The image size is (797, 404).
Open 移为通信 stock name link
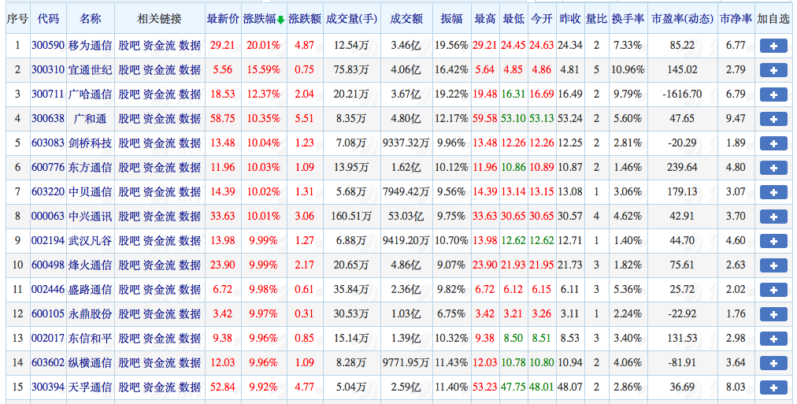tap(90, 46)
